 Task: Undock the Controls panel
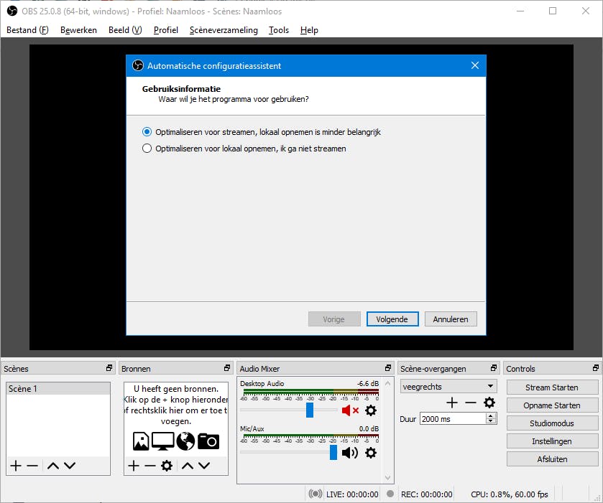click(596, 368)
